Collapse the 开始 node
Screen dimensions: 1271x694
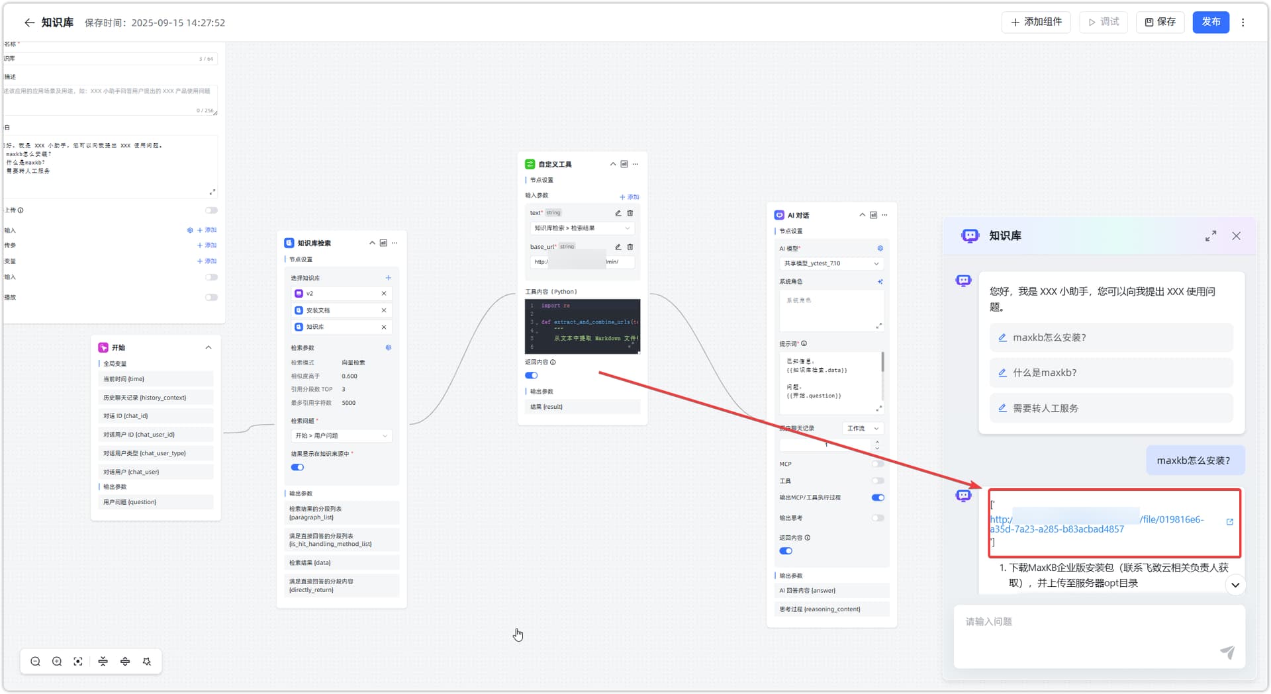(209, 347)
